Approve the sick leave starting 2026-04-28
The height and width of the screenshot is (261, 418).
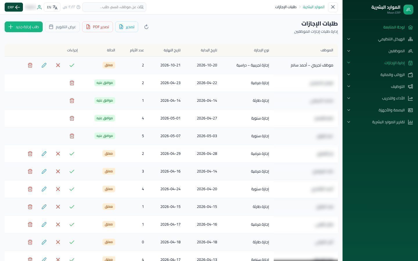click(72, 154)
